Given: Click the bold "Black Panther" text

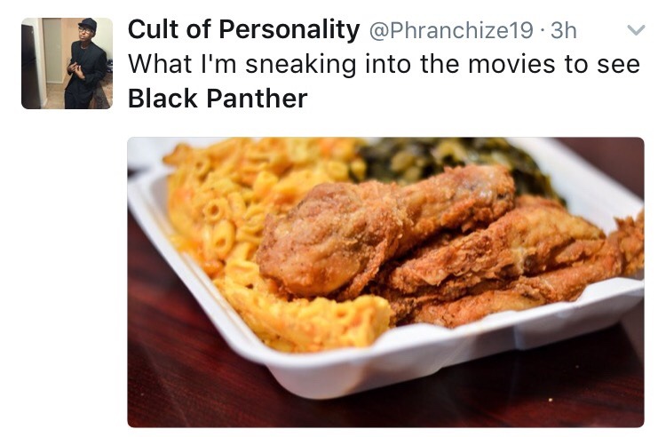Looking at the screenshot, I should 218,99.
